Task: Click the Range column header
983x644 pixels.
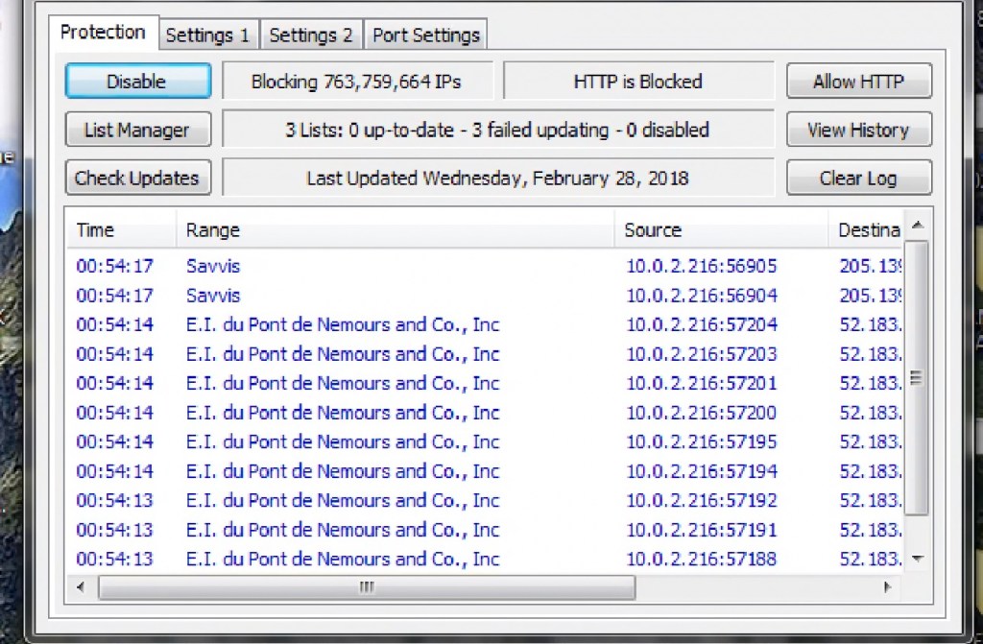Action: tap(394, 230)
